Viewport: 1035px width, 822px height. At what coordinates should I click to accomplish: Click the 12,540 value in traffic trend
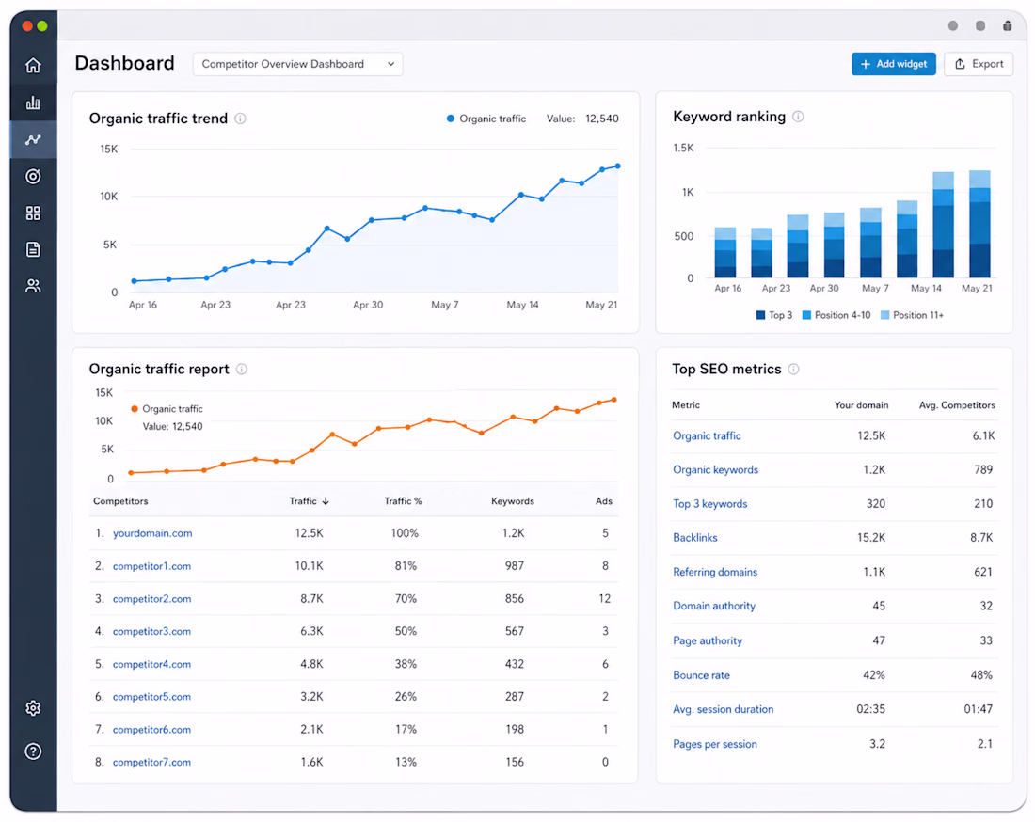[602, 119]
